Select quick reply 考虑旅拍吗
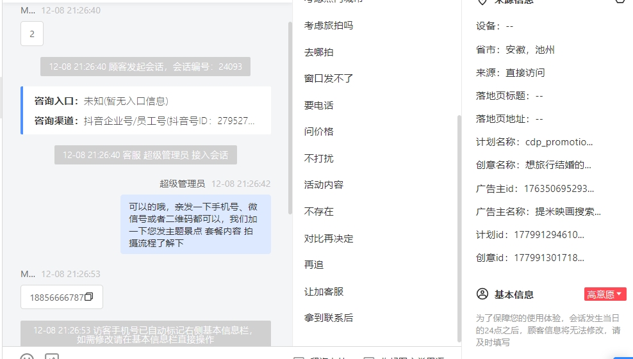The height and width of the screenshot is (359, 633). 328,26
